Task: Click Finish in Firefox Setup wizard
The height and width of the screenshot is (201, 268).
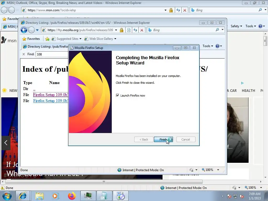Action: [x=163, y=139]
